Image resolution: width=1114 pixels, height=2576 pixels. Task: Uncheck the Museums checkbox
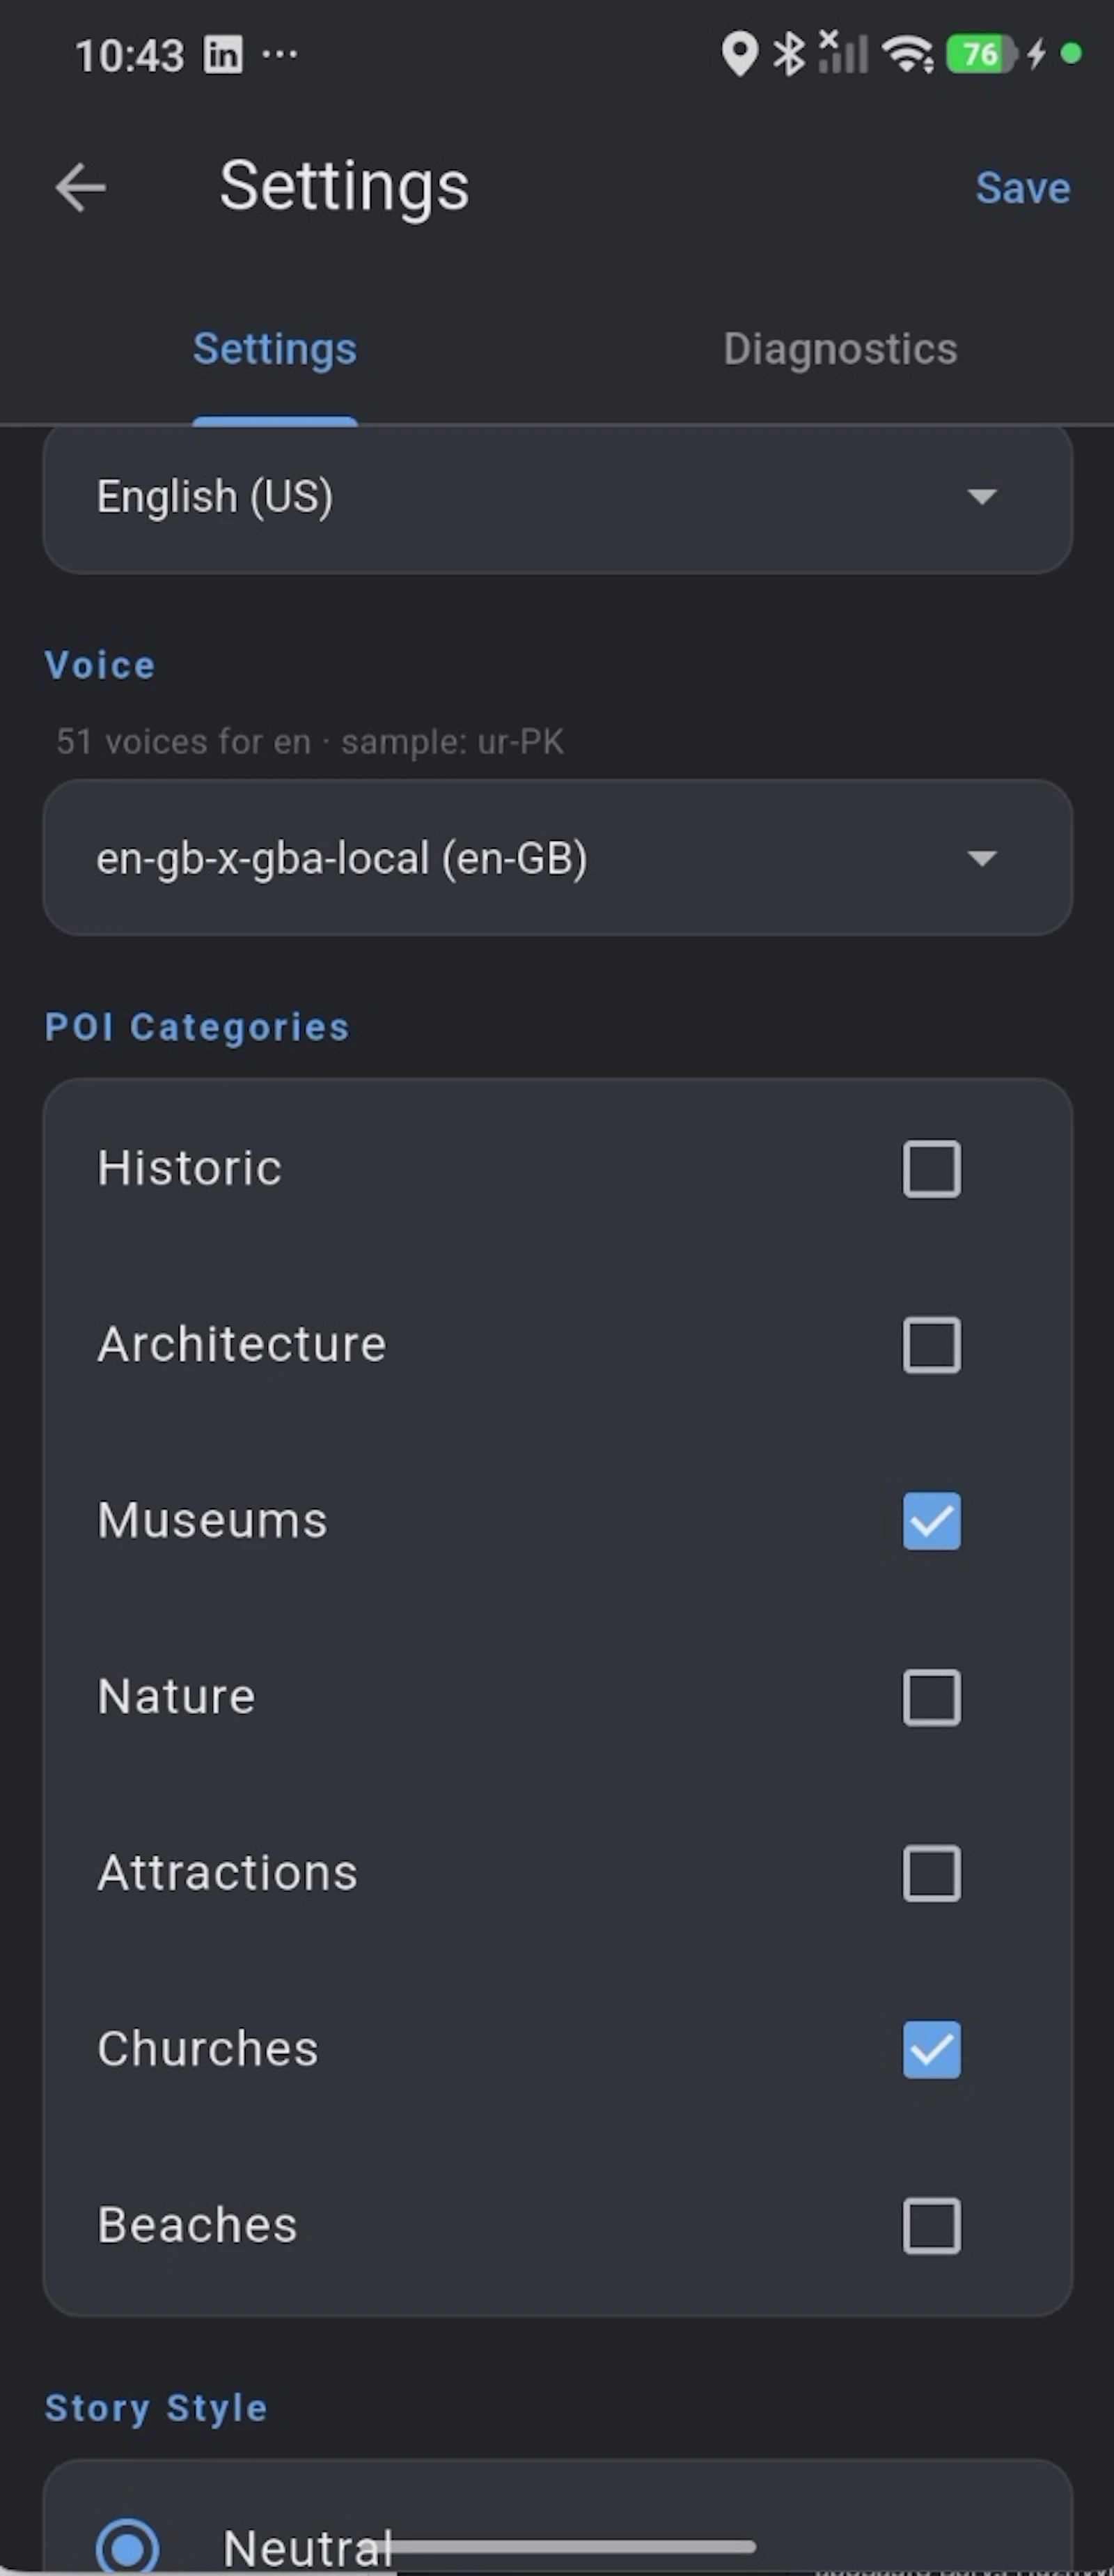pyautogui.click(x=931, y=1520)
